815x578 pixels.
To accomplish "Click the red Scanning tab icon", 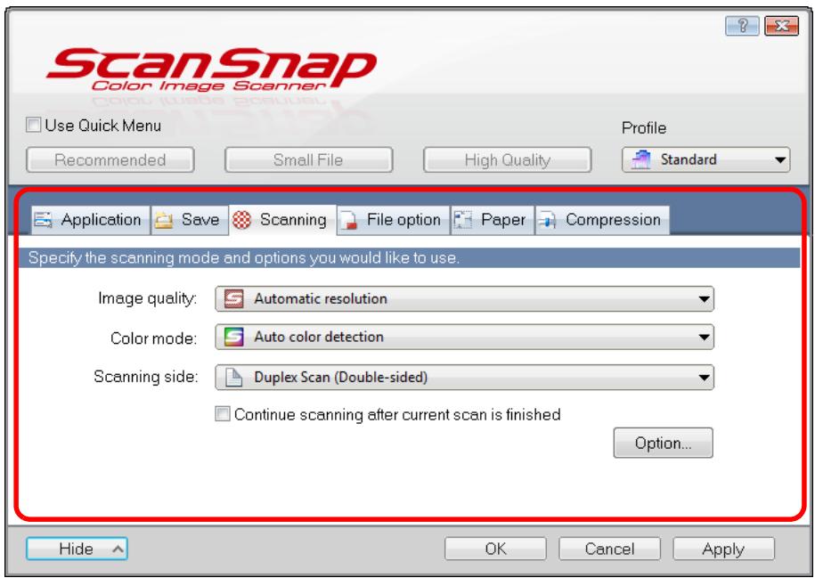I will click(x=241, y=220).
